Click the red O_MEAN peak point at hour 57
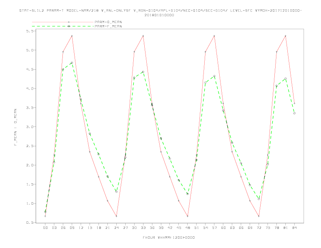This screenshot has width=321, height=248. coord(214,36)
